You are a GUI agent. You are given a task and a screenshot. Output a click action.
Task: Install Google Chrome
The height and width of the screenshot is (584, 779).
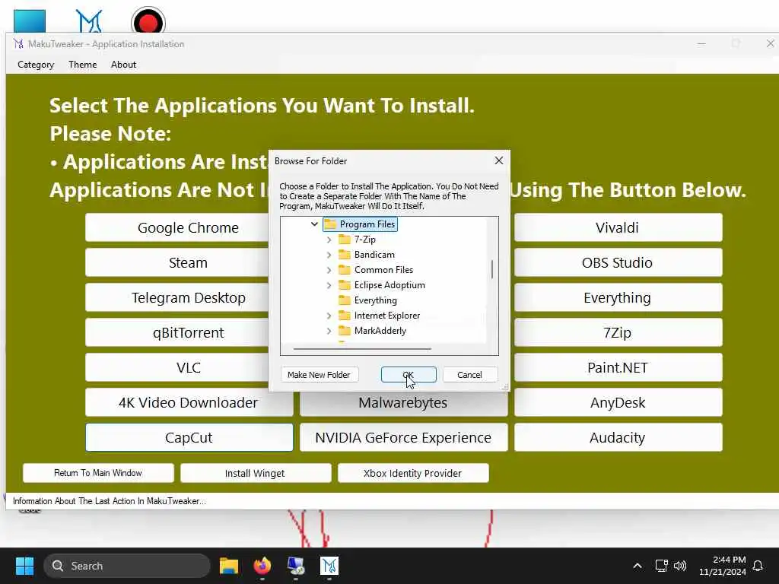click(x=177, y=227)
